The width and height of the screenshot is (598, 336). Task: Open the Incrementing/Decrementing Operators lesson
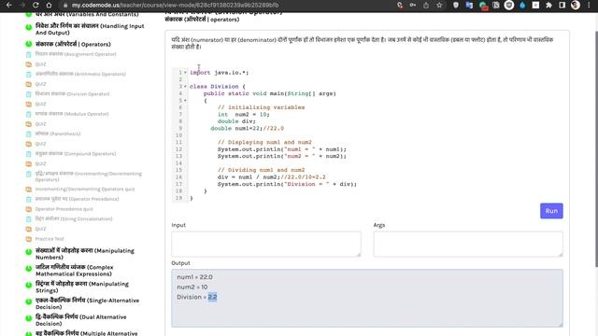pyautogui.click(x=89, y=176)
